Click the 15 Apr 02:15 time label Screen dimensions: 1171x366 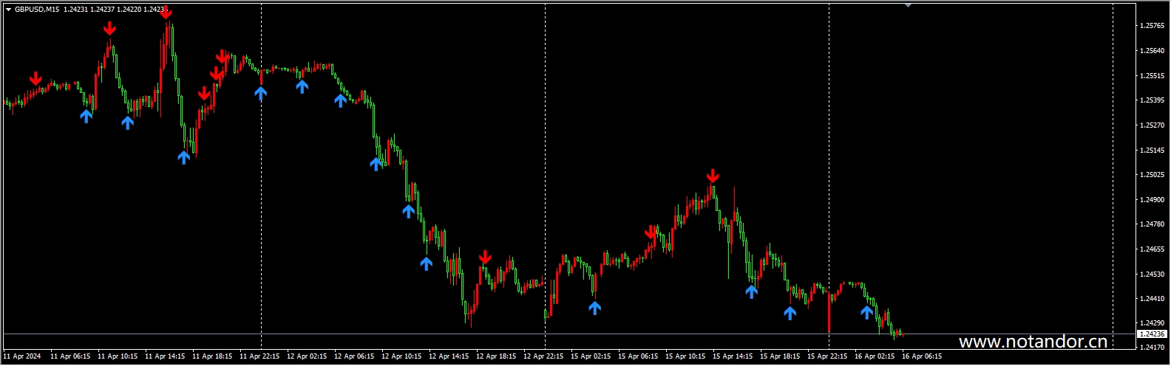pos(591,356)
